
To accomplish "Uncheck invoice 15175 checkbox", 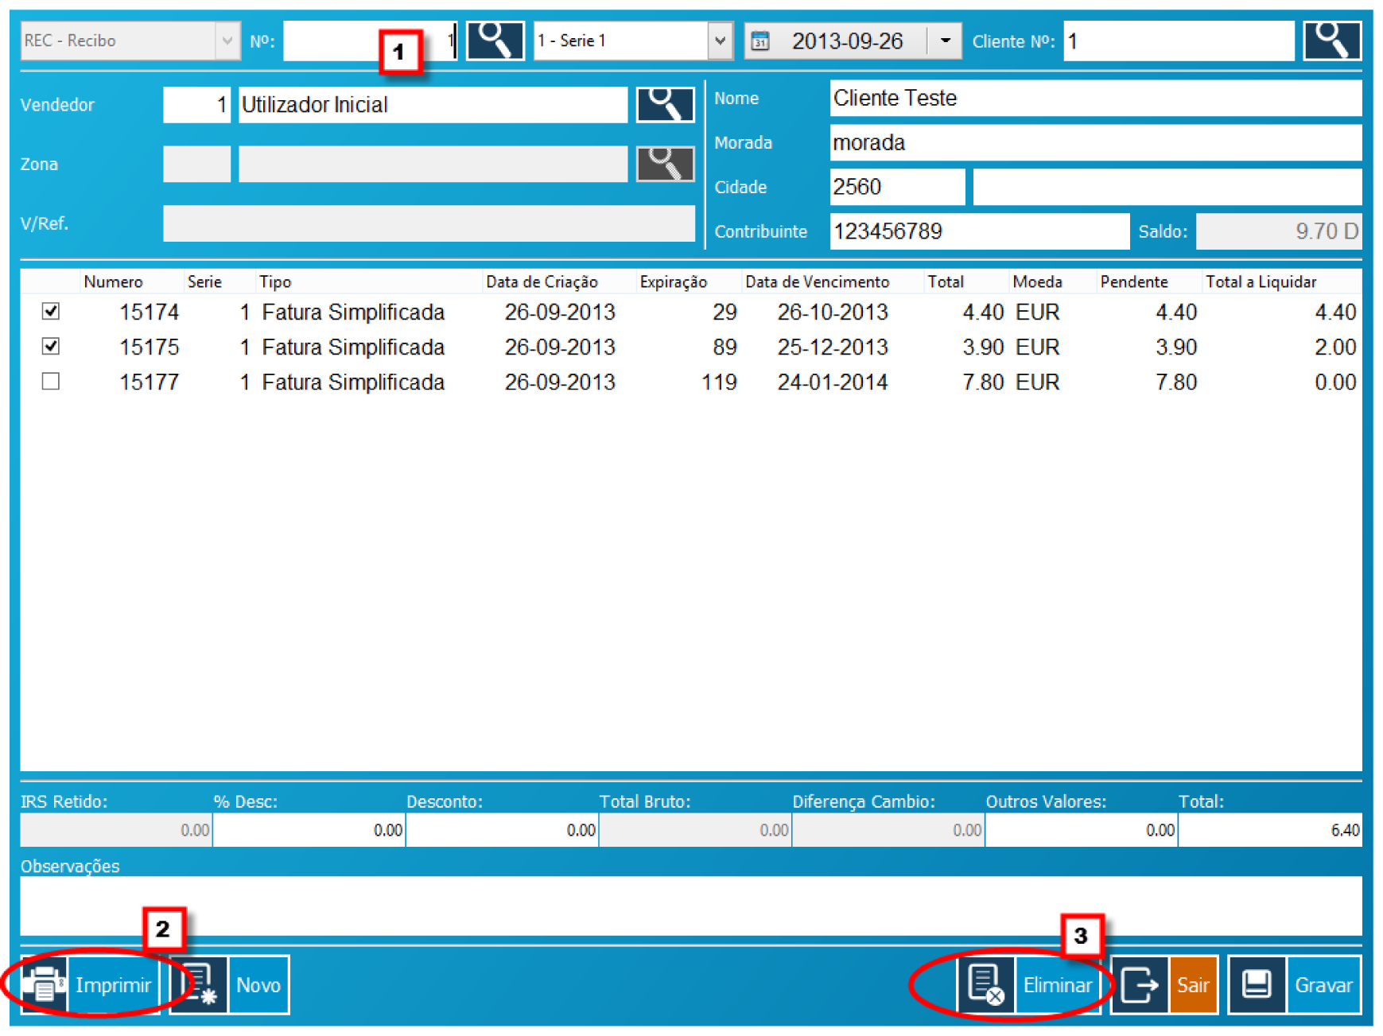I will tap(51, 347).
